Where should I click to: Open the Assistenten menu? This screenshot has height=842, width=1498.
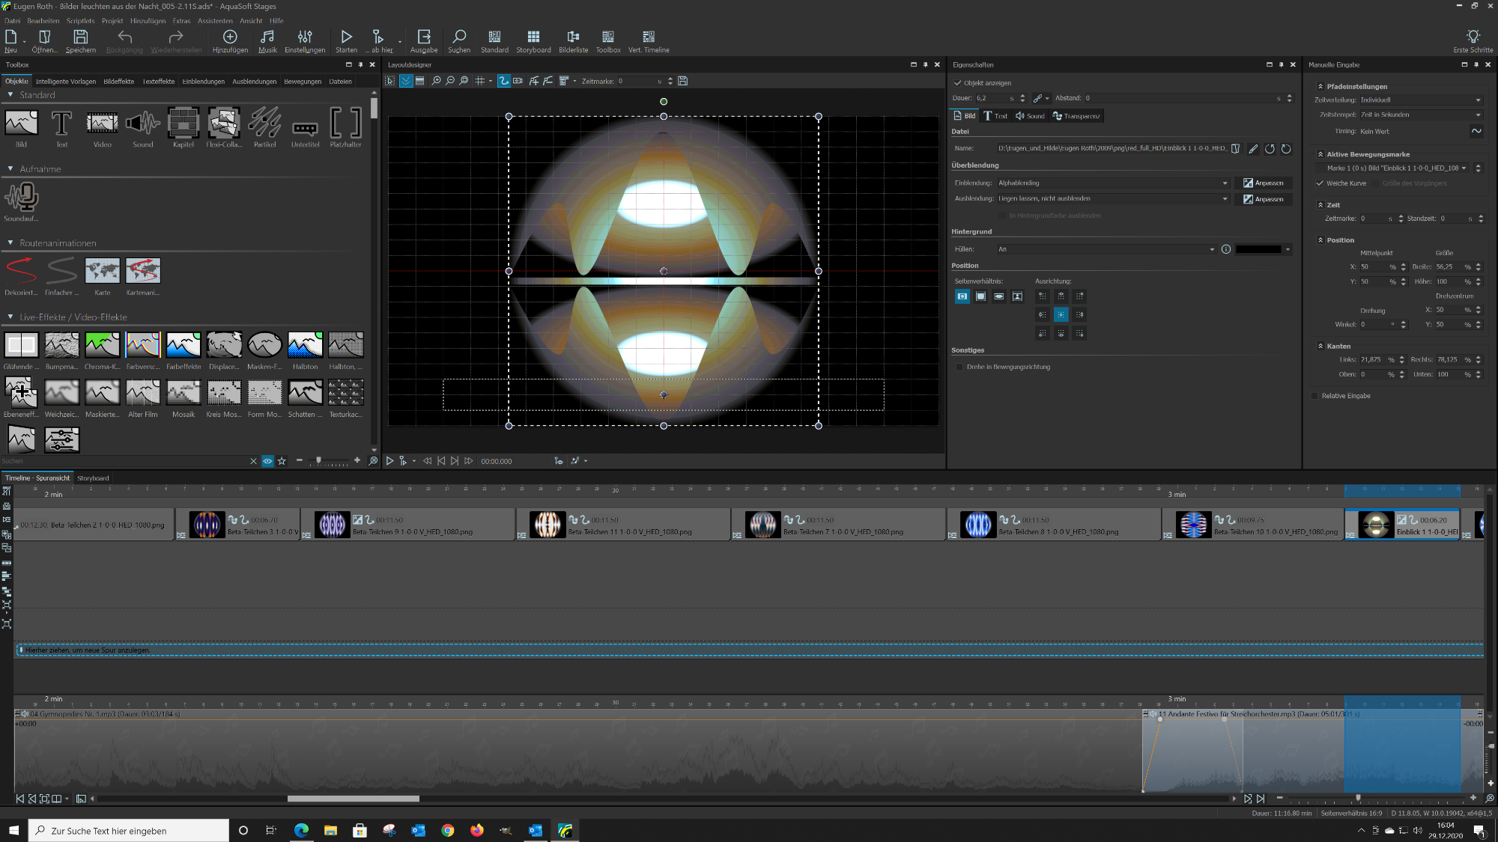click(215, 21)
